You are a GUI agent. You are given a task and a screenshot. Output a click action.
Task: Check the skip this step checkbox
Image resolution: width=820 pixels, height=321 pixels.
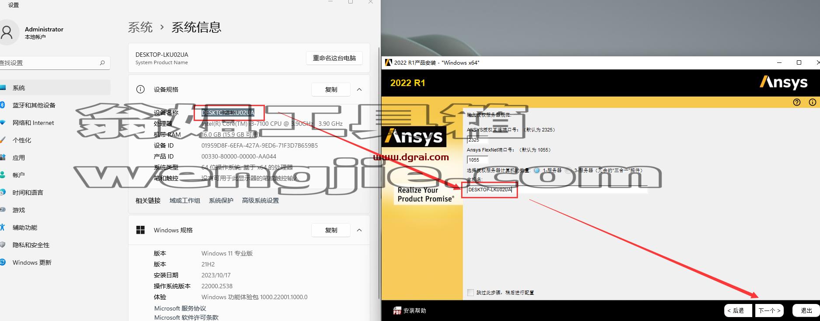click(x=470, y=293)
